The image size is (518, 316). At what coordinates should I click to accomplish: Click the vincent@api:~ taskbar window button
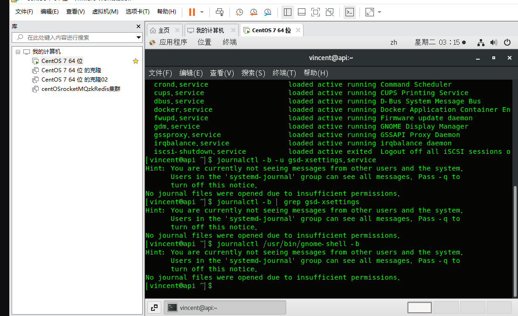click(225, 308)
